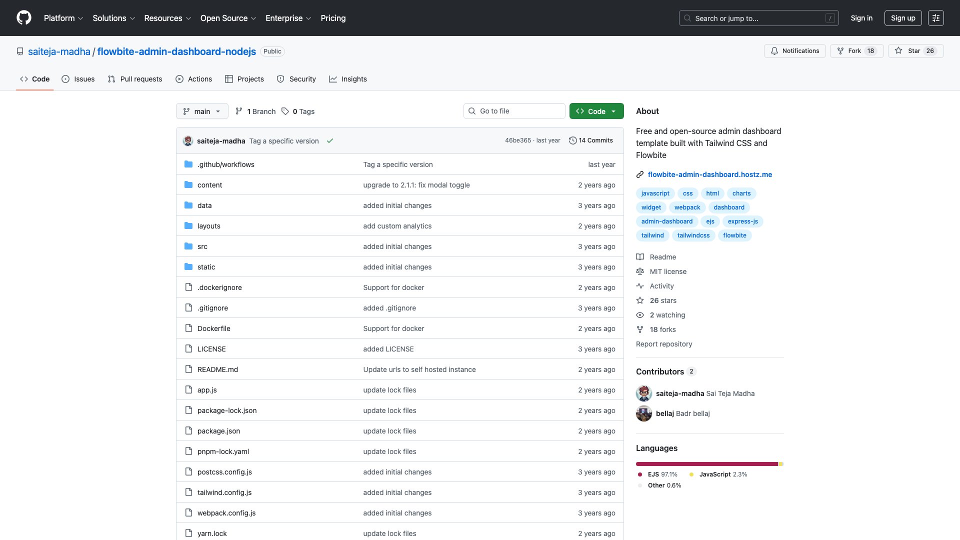Open the Readme via book icon
Image resolution: width=960 pixels, height=540 pixels.
(x=640, y=257)
